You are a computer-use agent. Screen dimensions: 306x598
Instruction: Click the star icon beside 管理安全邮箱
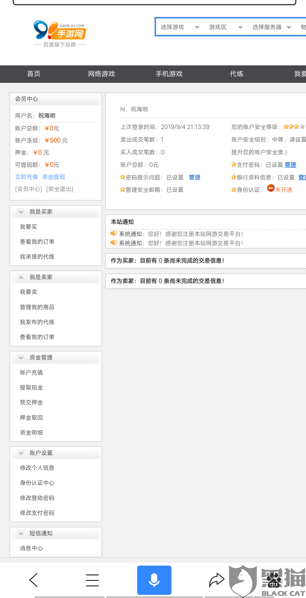(x=123, y=189)
